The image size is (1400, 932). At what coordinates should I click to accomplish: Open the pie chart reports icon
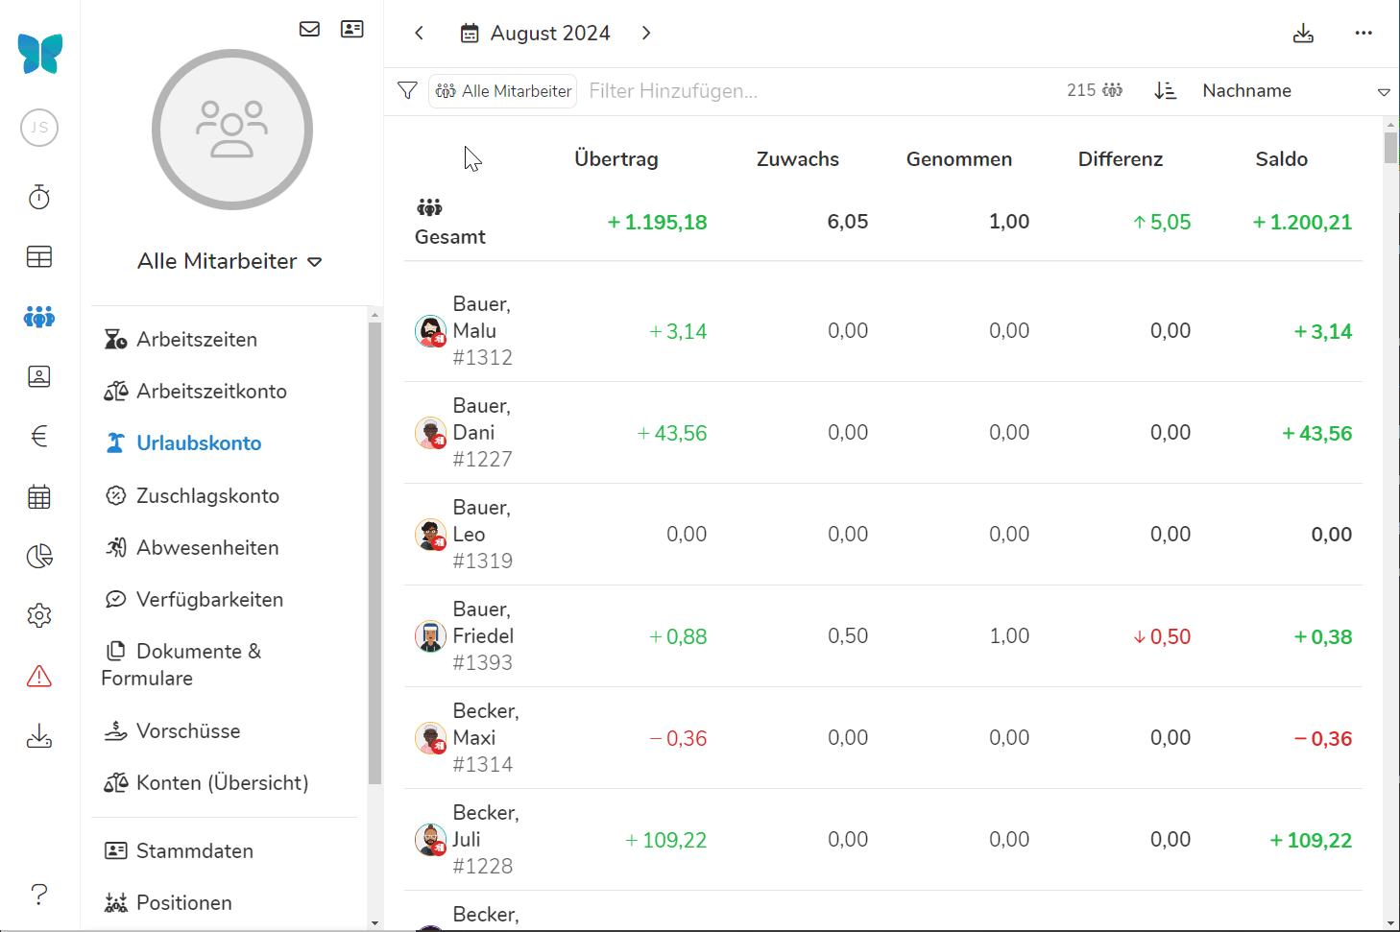click(39, 557)
